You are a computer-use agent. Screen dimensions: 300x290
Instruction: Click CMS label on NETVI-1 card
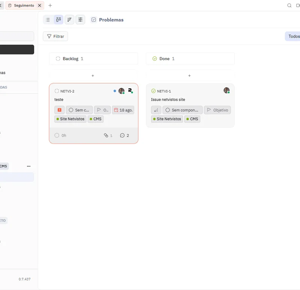192,119
